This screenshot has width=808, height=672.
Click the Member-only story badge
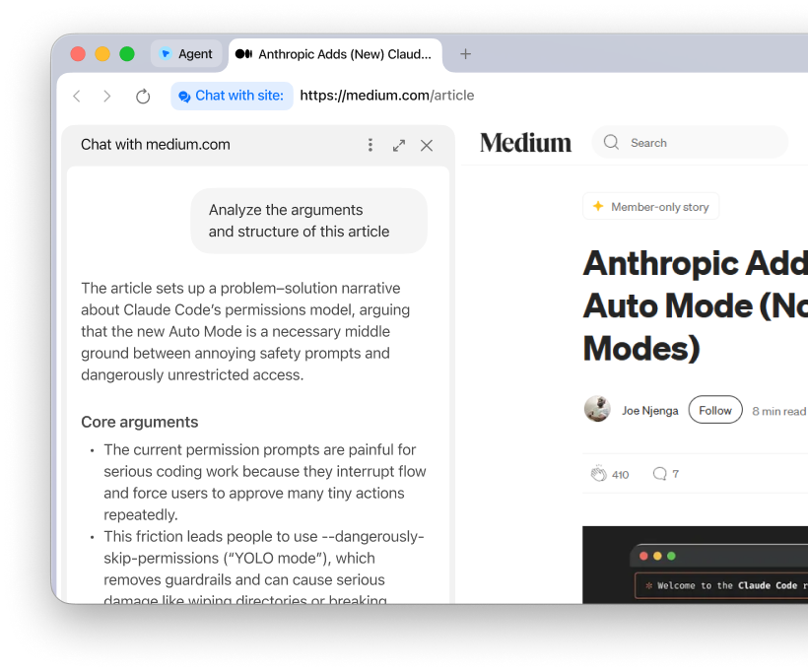[x=650, y=207]
